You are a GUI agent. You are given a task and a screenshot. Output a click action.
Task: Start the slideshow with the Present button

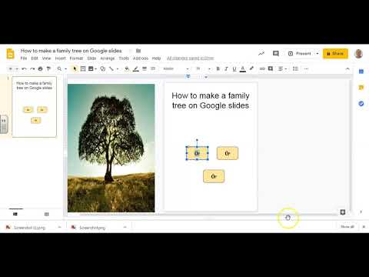click(x=300, y=54)
